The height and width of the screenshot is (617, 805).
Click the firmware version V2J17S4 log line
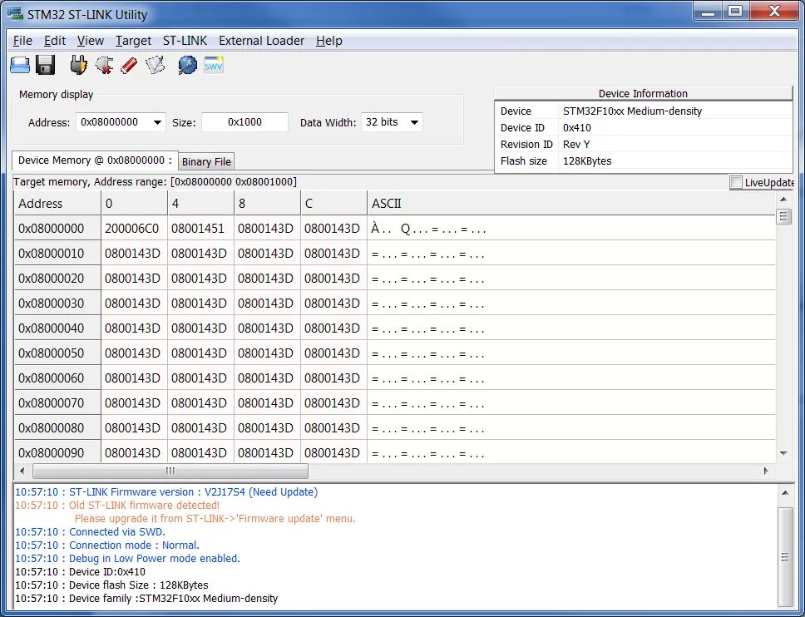point(166,491)
